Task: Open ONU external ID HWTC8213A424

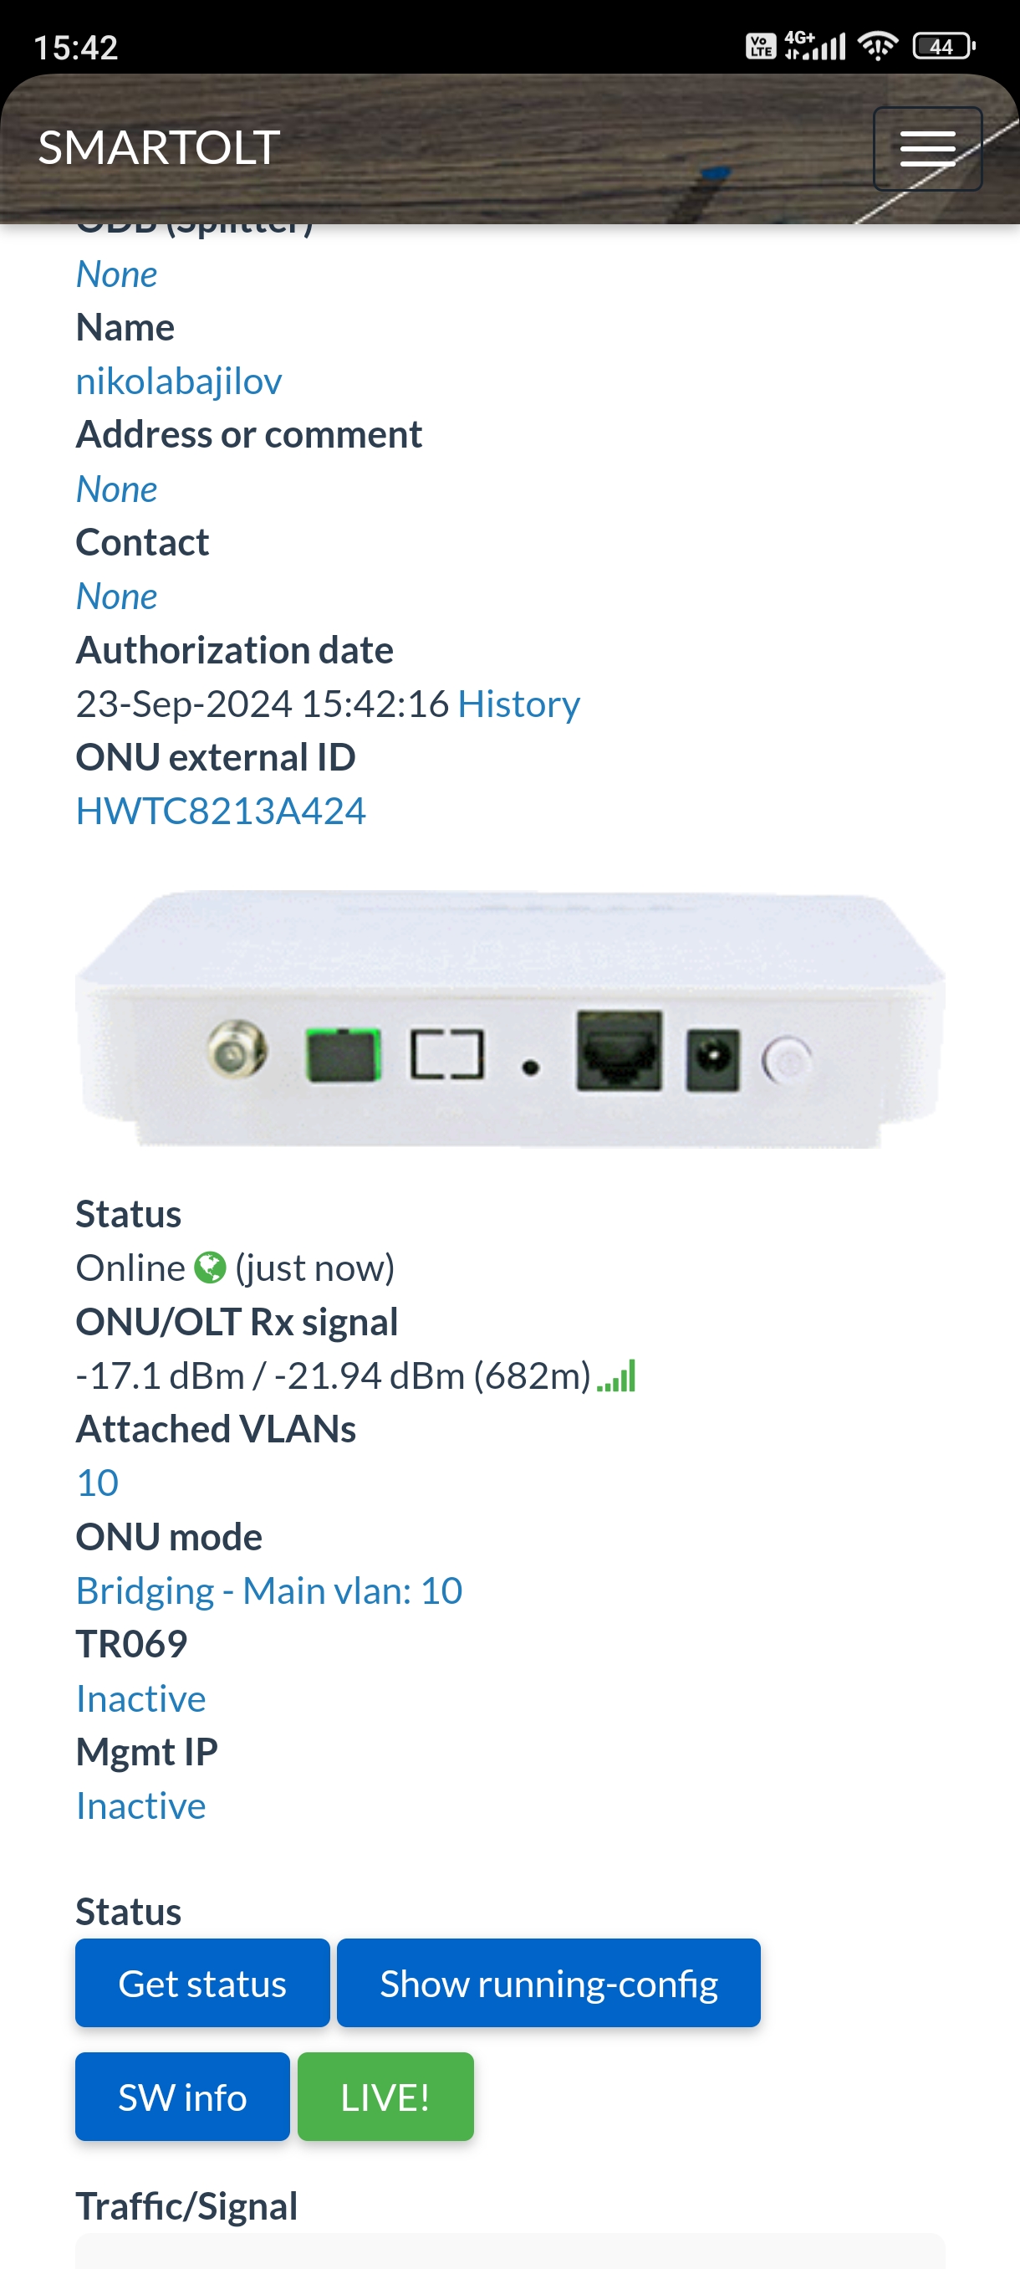Action: pos(221,812)
